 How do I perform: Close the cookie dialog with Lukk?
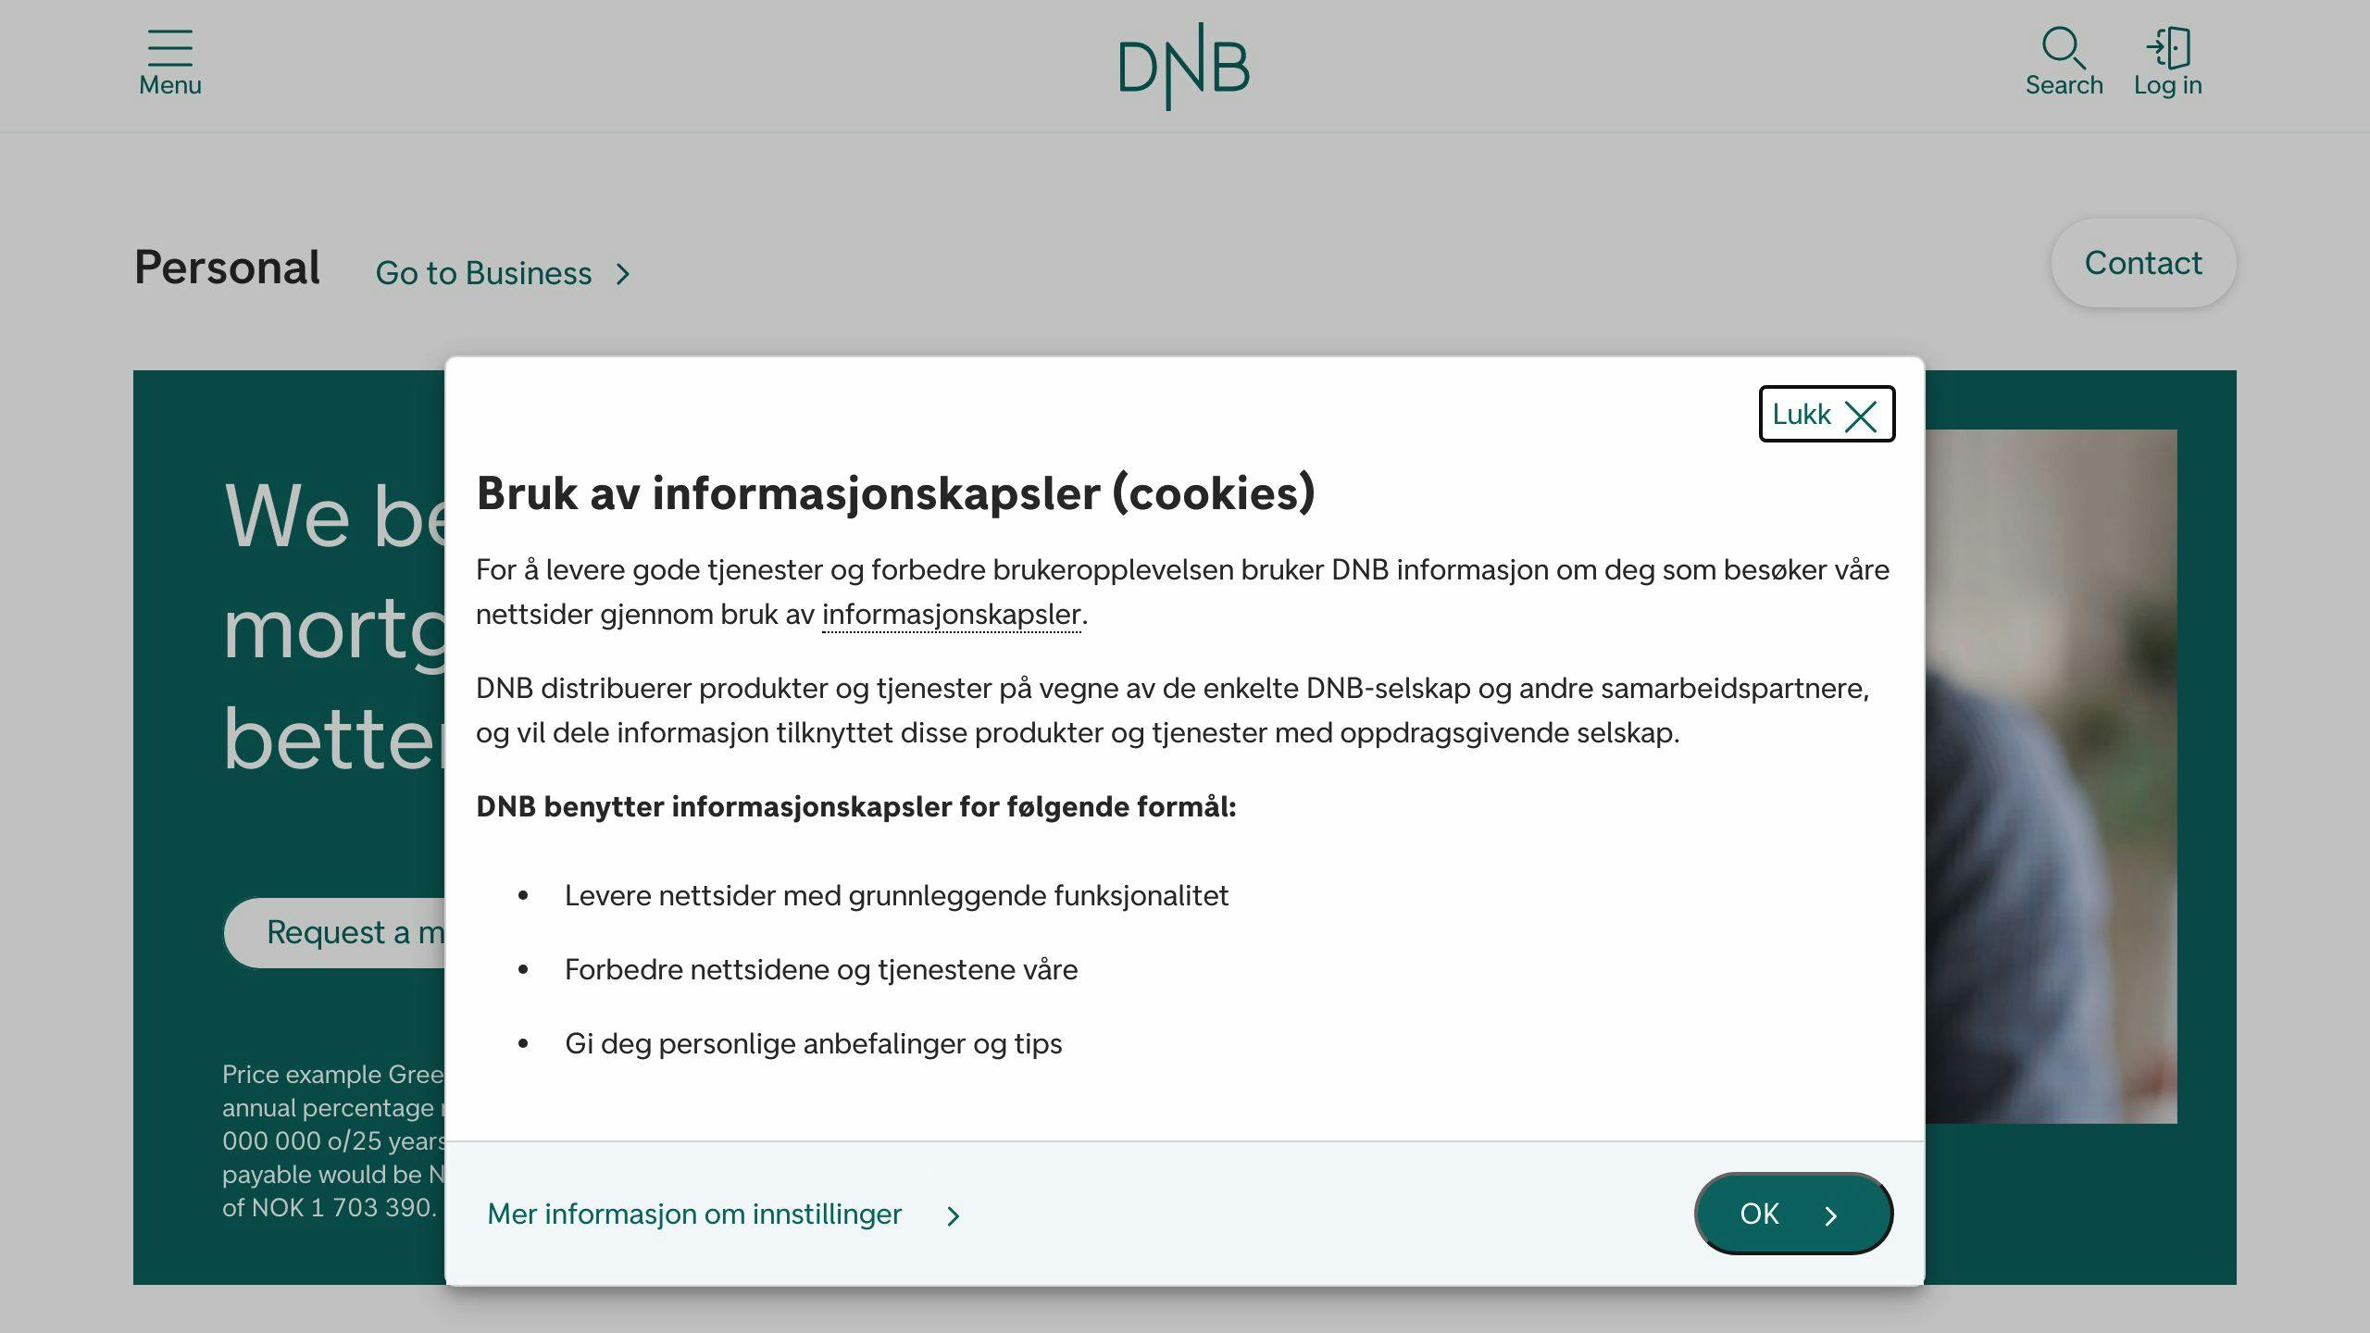click(1827, 414)
